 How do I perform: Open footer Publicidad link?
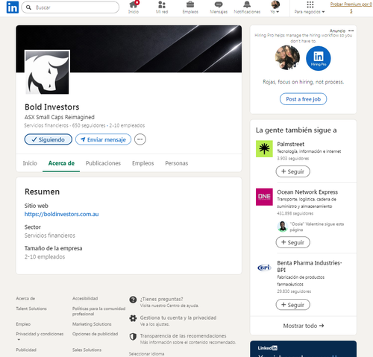26,350
